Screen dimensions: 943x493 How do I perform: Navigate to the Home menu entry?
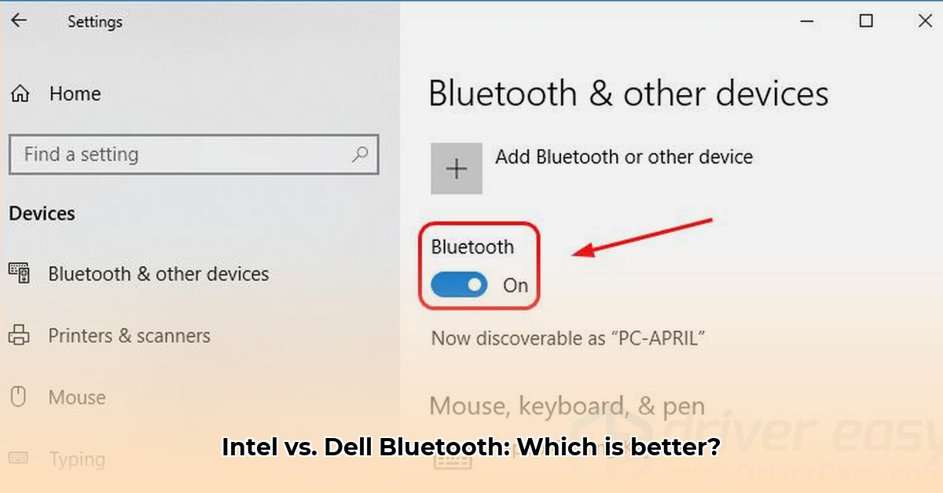75,93
